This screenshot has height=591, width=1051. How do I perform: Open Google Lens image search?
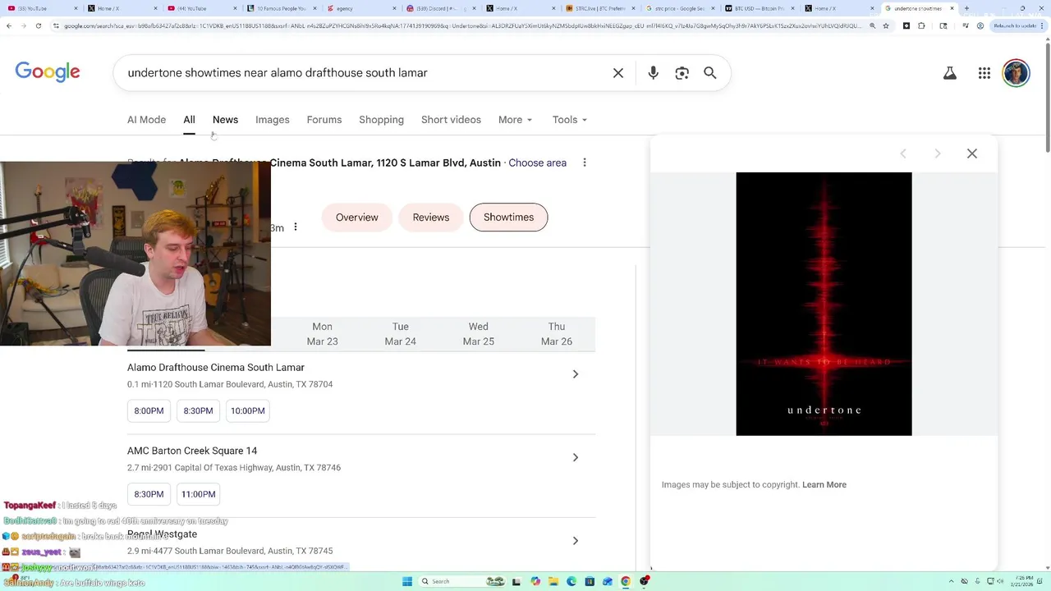(682, 73)
